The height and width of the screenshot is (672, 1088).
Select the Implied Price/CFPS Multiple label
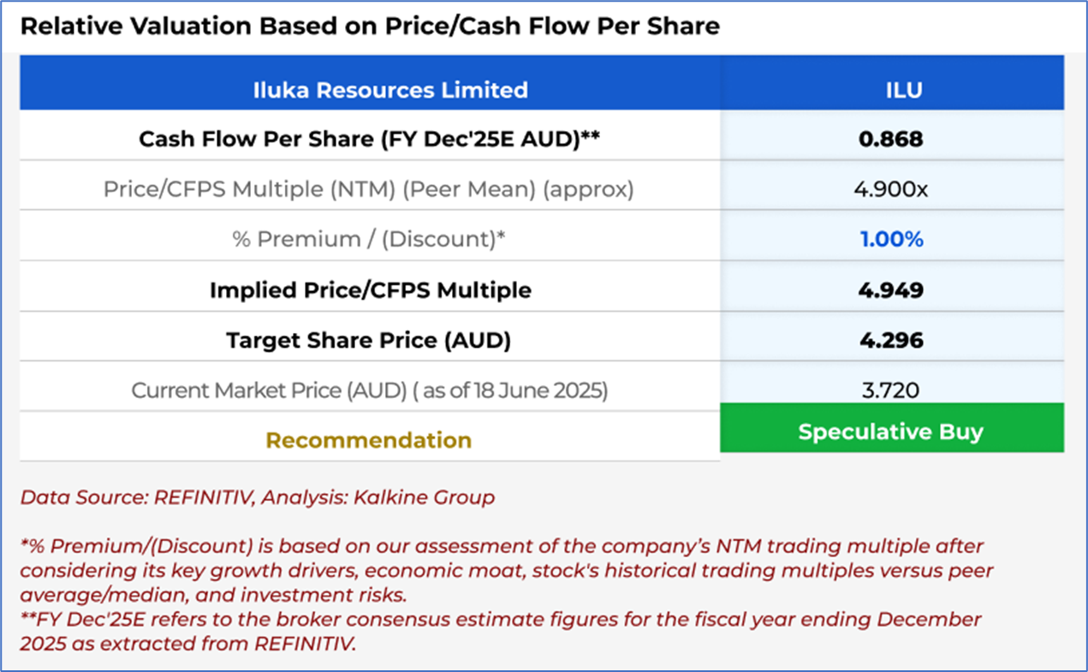pos(370,289)
